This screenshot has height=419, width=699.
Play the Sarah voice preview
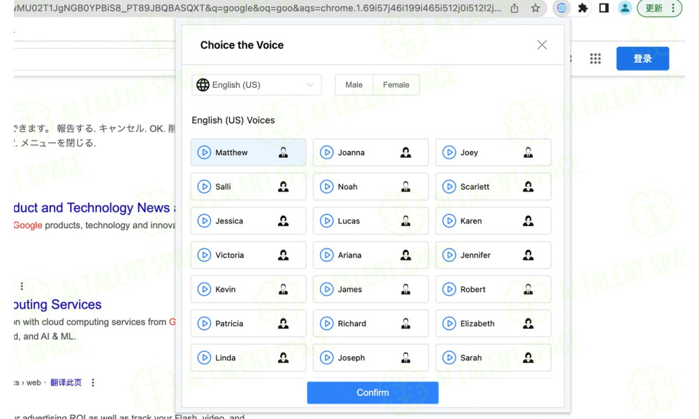coord(449,358)
